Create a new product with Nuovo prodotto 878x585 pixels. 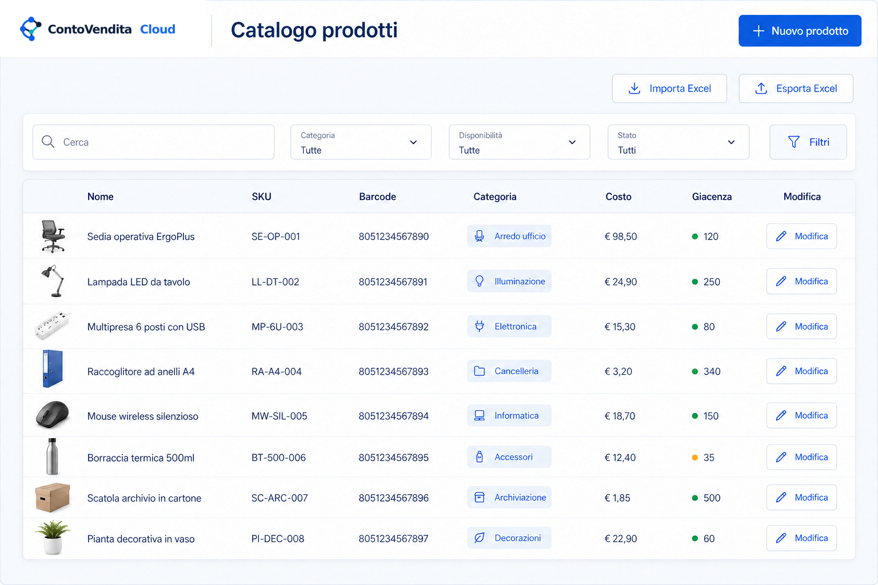pos(800,31)
